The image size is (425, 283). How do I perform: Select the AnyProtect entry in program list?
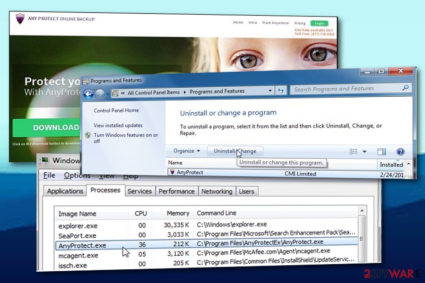tap(286, 173)
